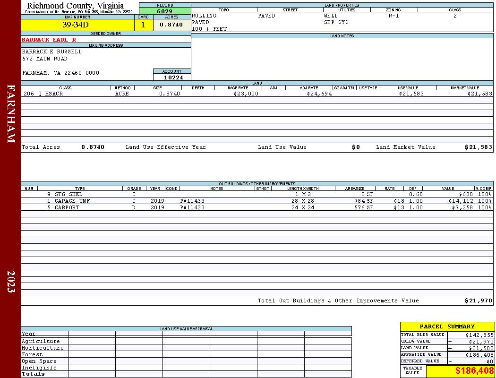Select the deferred value $0
Image resolution: width=496 pixels, height=378 pixels.
click(490, 361)
